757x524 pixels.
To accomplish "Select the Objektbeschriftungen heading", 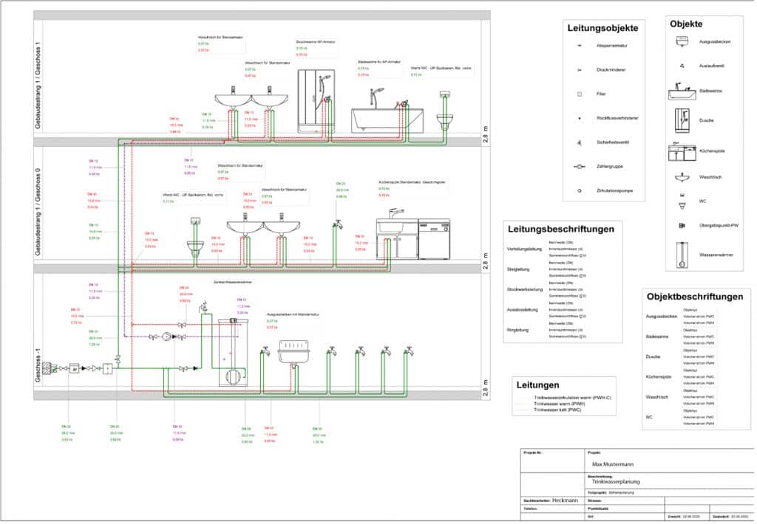I will [695, 297].
